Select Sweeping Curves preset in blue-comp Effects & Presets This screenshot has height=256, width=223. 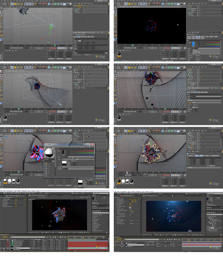217,221
